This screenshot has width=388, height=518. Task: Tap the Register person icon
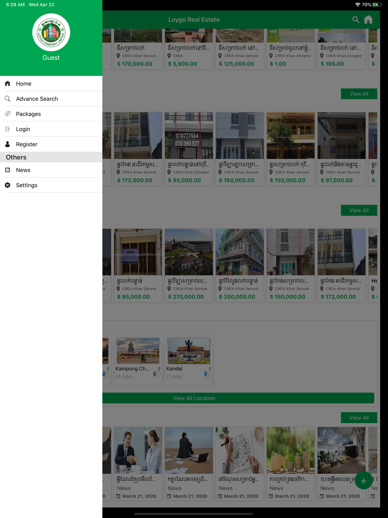(7, 144)
